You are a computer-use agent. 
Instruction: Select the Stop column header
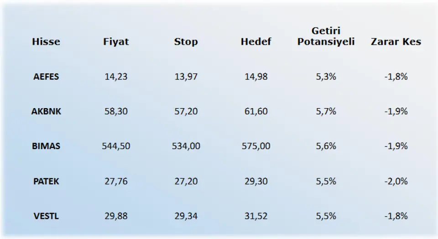[186, 42]
